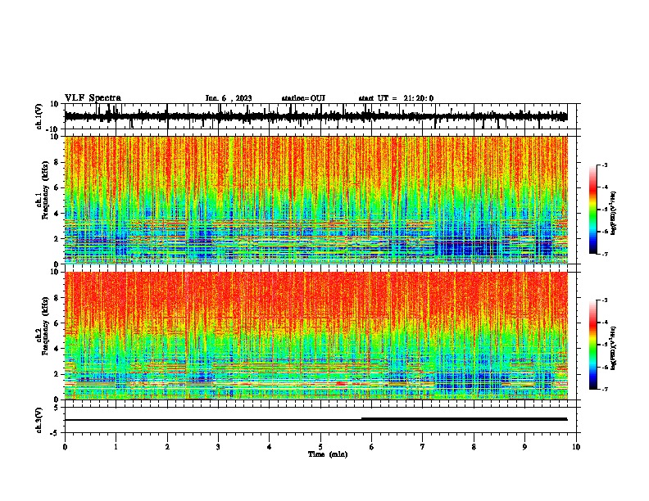This screenshot has height=501, width=649.
Task: Click the ch.3 voltage trace panel
Action: point(320,420)
